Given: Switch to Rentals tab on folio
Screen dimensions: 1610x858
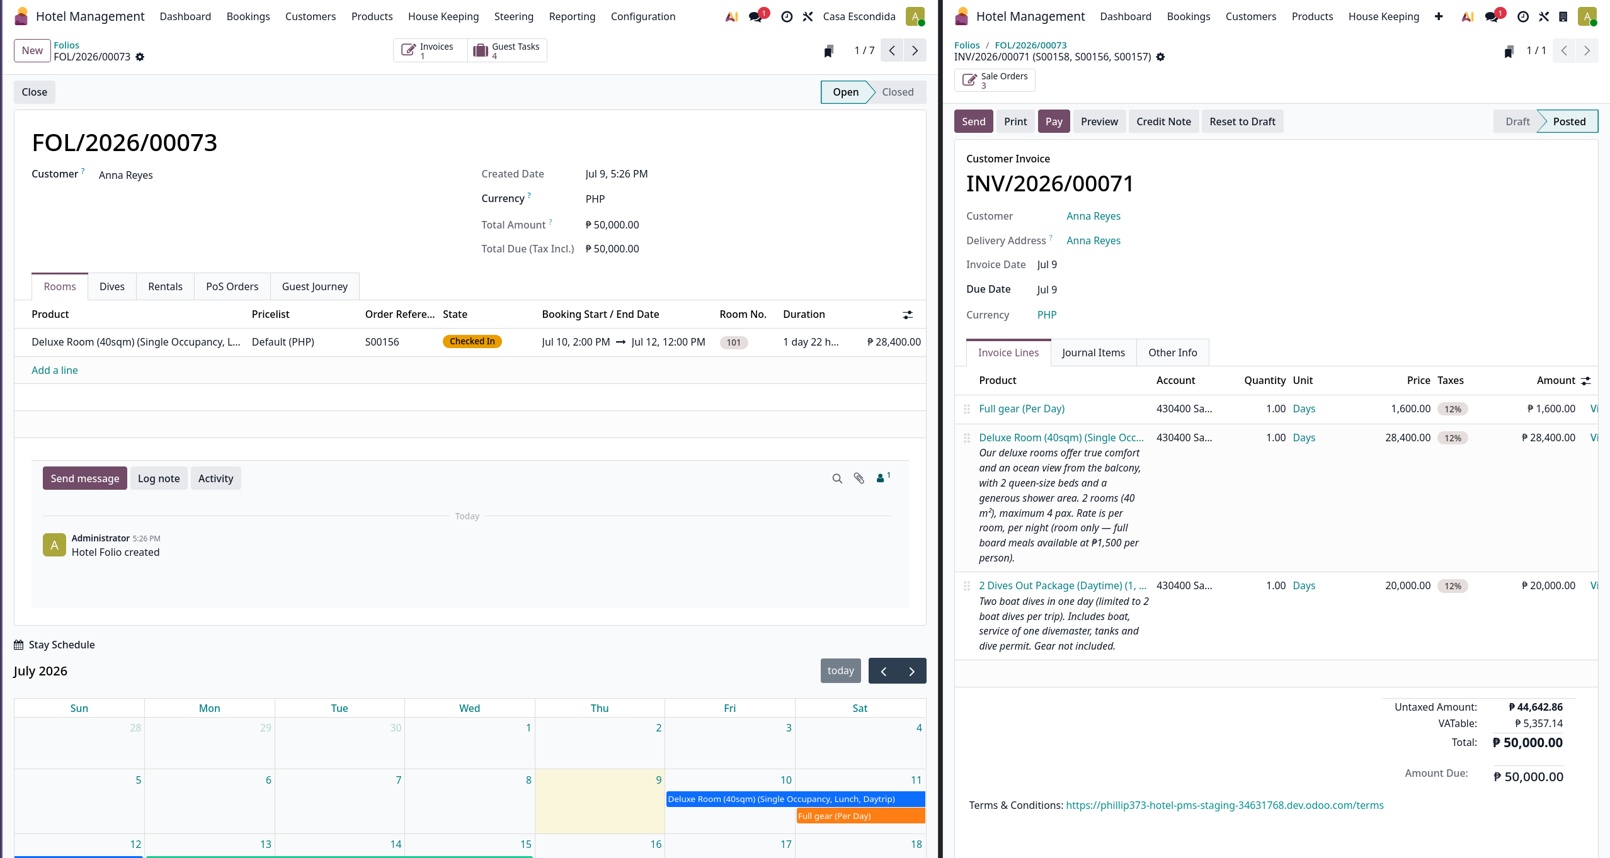Looking at the screenshot, I should coord(165,286).
